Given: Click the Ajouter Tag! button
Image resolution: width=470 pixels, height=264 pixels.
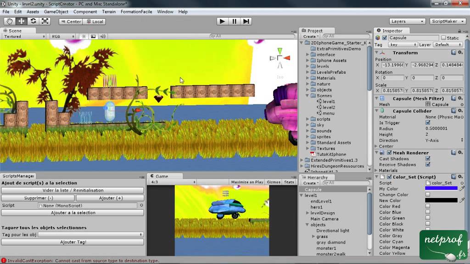Looking at the screenshot, I should [73, 242].
